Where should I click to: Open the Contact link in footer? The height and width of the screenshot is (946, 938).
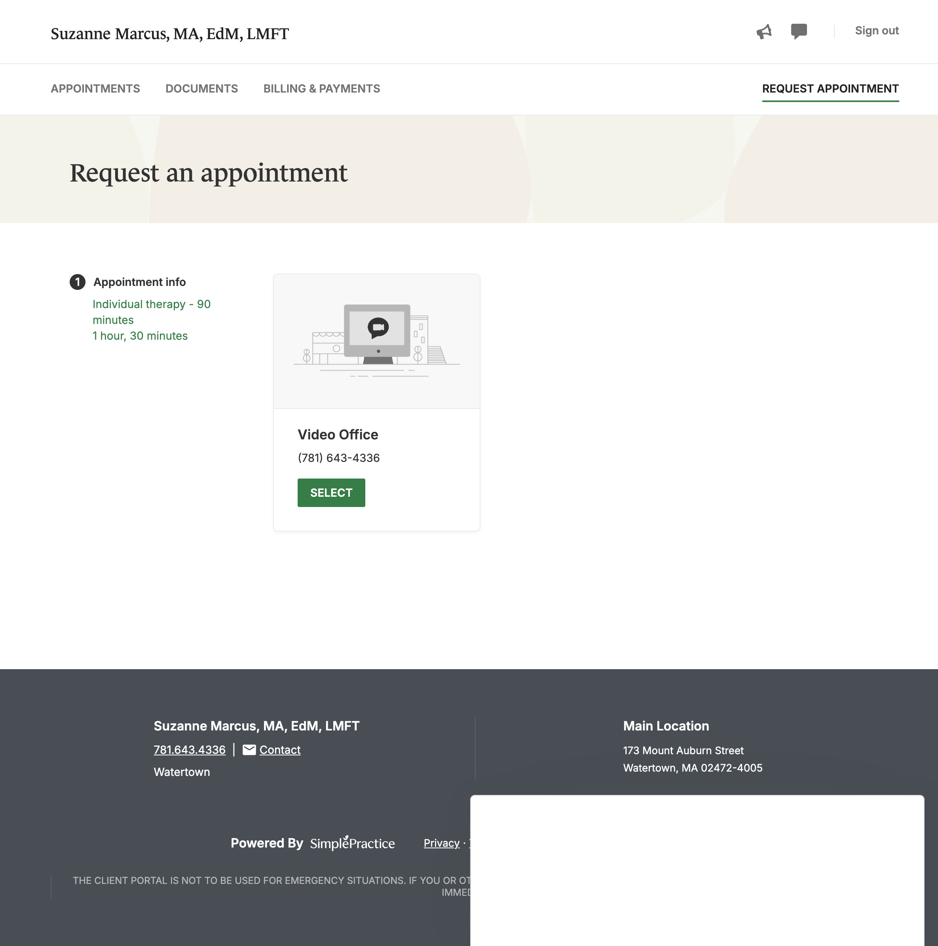pyautogui.click(x=280, y=750)
